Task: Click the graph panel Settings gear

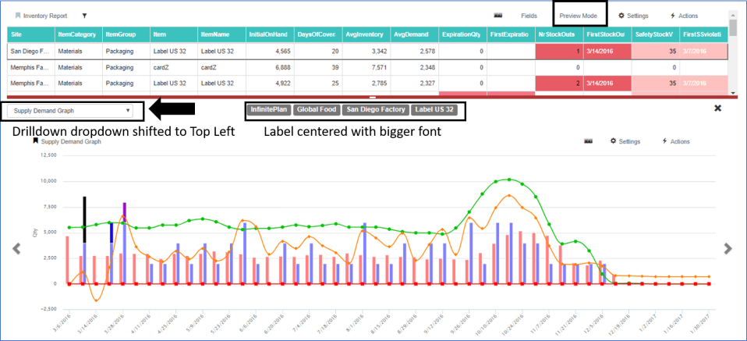Action: (x=614, y=141)
